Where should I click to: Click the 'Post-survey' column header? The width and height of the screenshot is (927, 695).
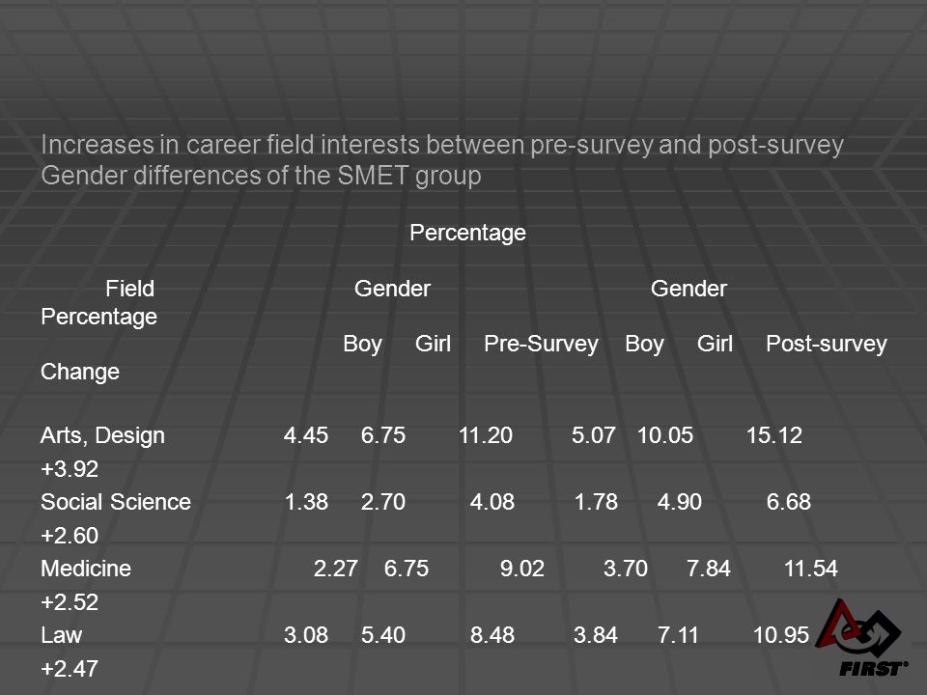(x=827, y=344)
